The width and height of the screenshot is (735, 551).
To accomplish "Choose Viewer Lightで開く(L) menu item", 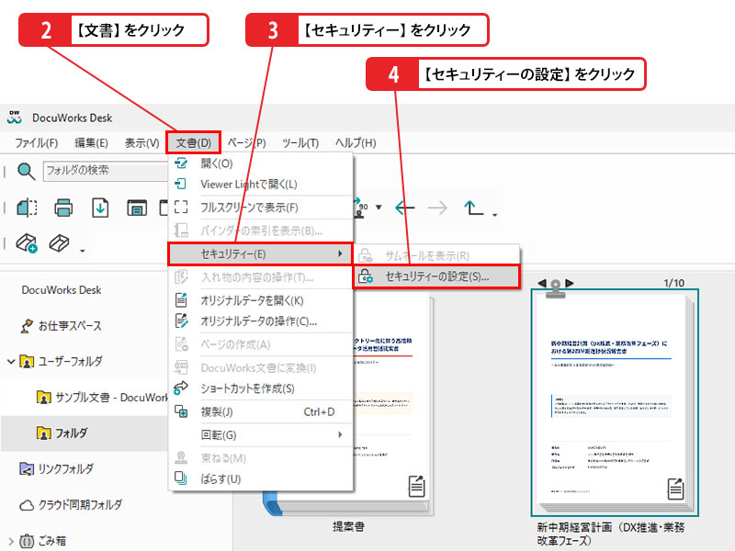I will (260, 185).
